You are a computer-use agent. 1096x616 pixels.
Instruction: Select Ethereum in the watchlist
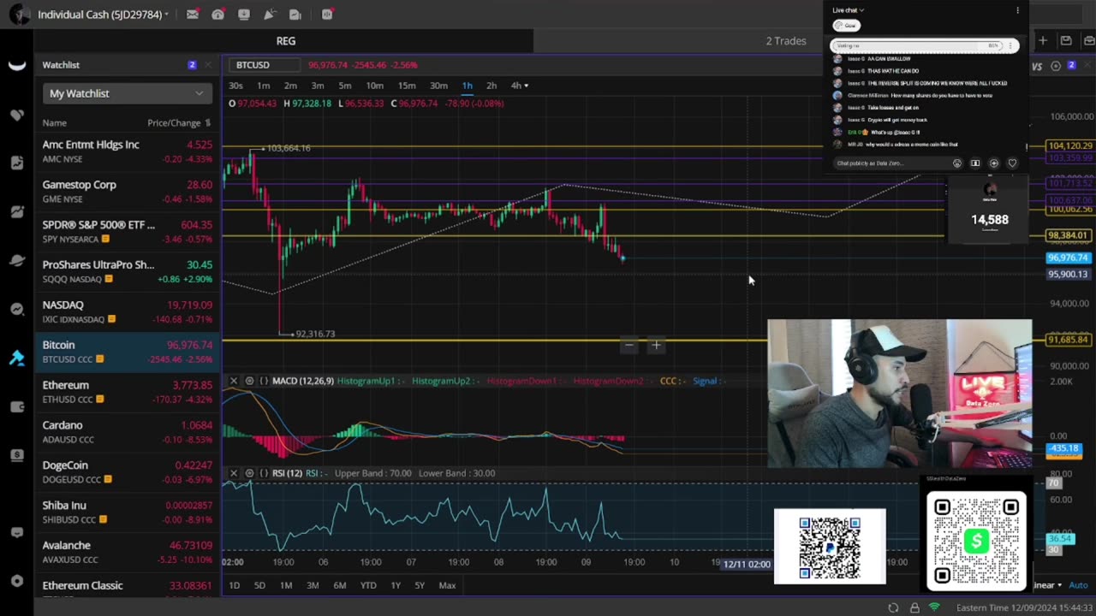coord(127,392)
